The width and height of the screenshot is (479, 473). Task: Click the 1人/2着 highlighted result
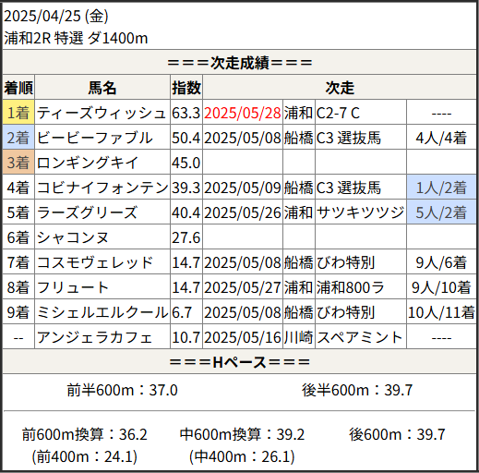[x=441, y=187]
